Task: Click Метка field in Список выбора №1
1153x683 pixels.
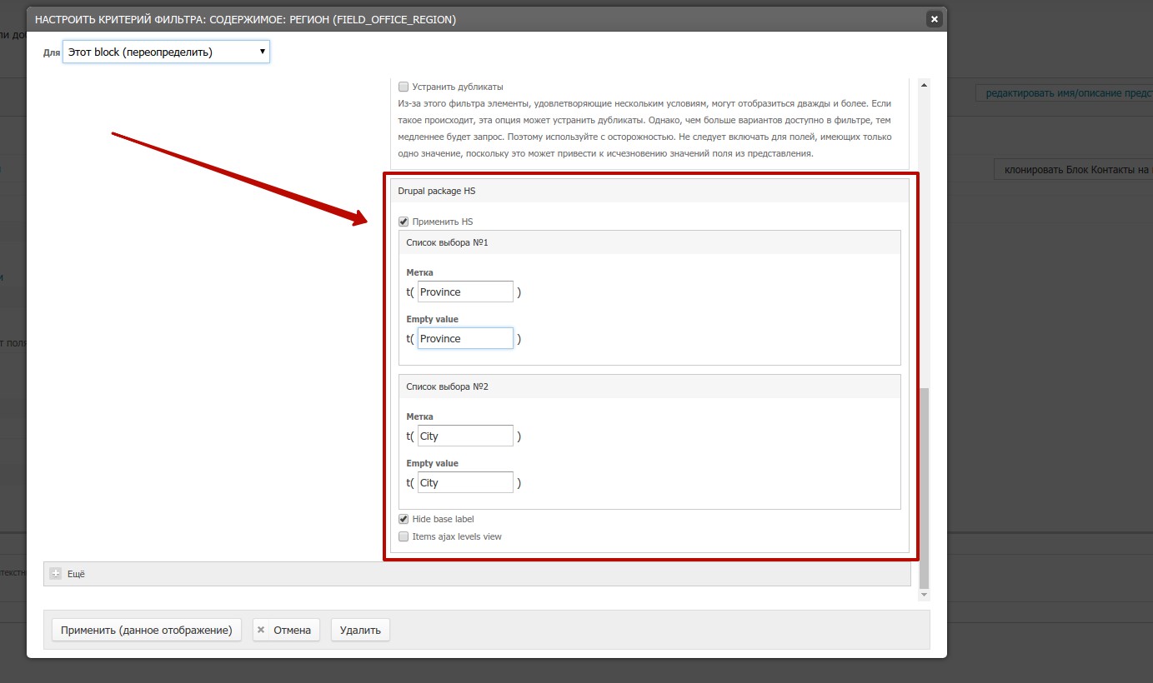Action: (465, 292)
